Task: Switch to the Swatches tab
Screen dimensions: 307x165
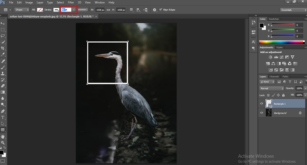Action: coord(274,19)
